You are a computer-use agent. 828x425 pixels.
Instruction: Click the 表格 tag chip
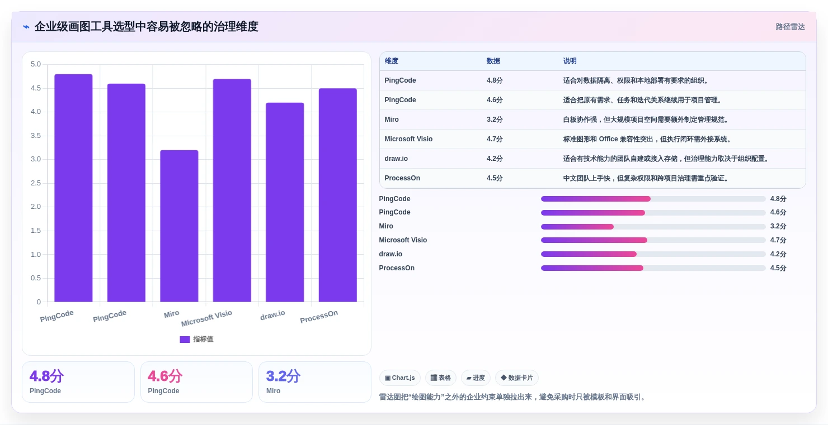pos(441,378)
